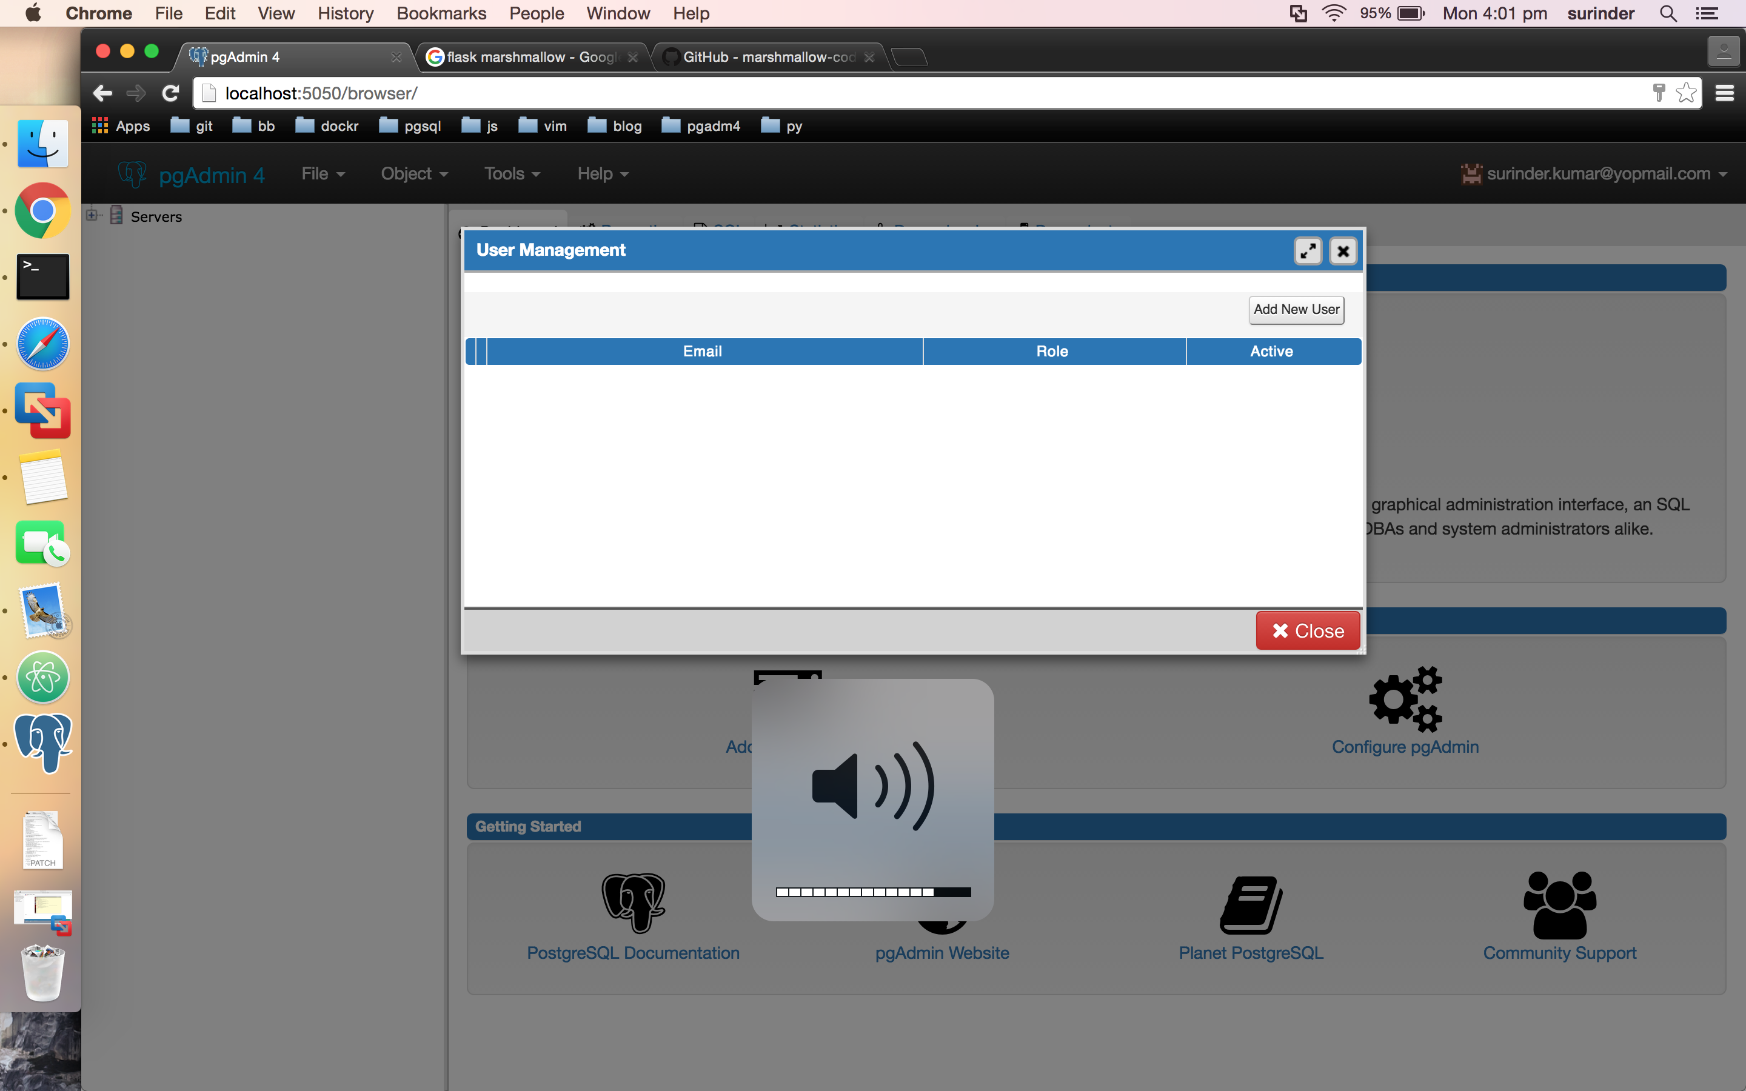The width and height of the screenshot is (1746, 1091).
Task: Click the Add New User button
Action: pyautogui.click(x=1296, y=310)
